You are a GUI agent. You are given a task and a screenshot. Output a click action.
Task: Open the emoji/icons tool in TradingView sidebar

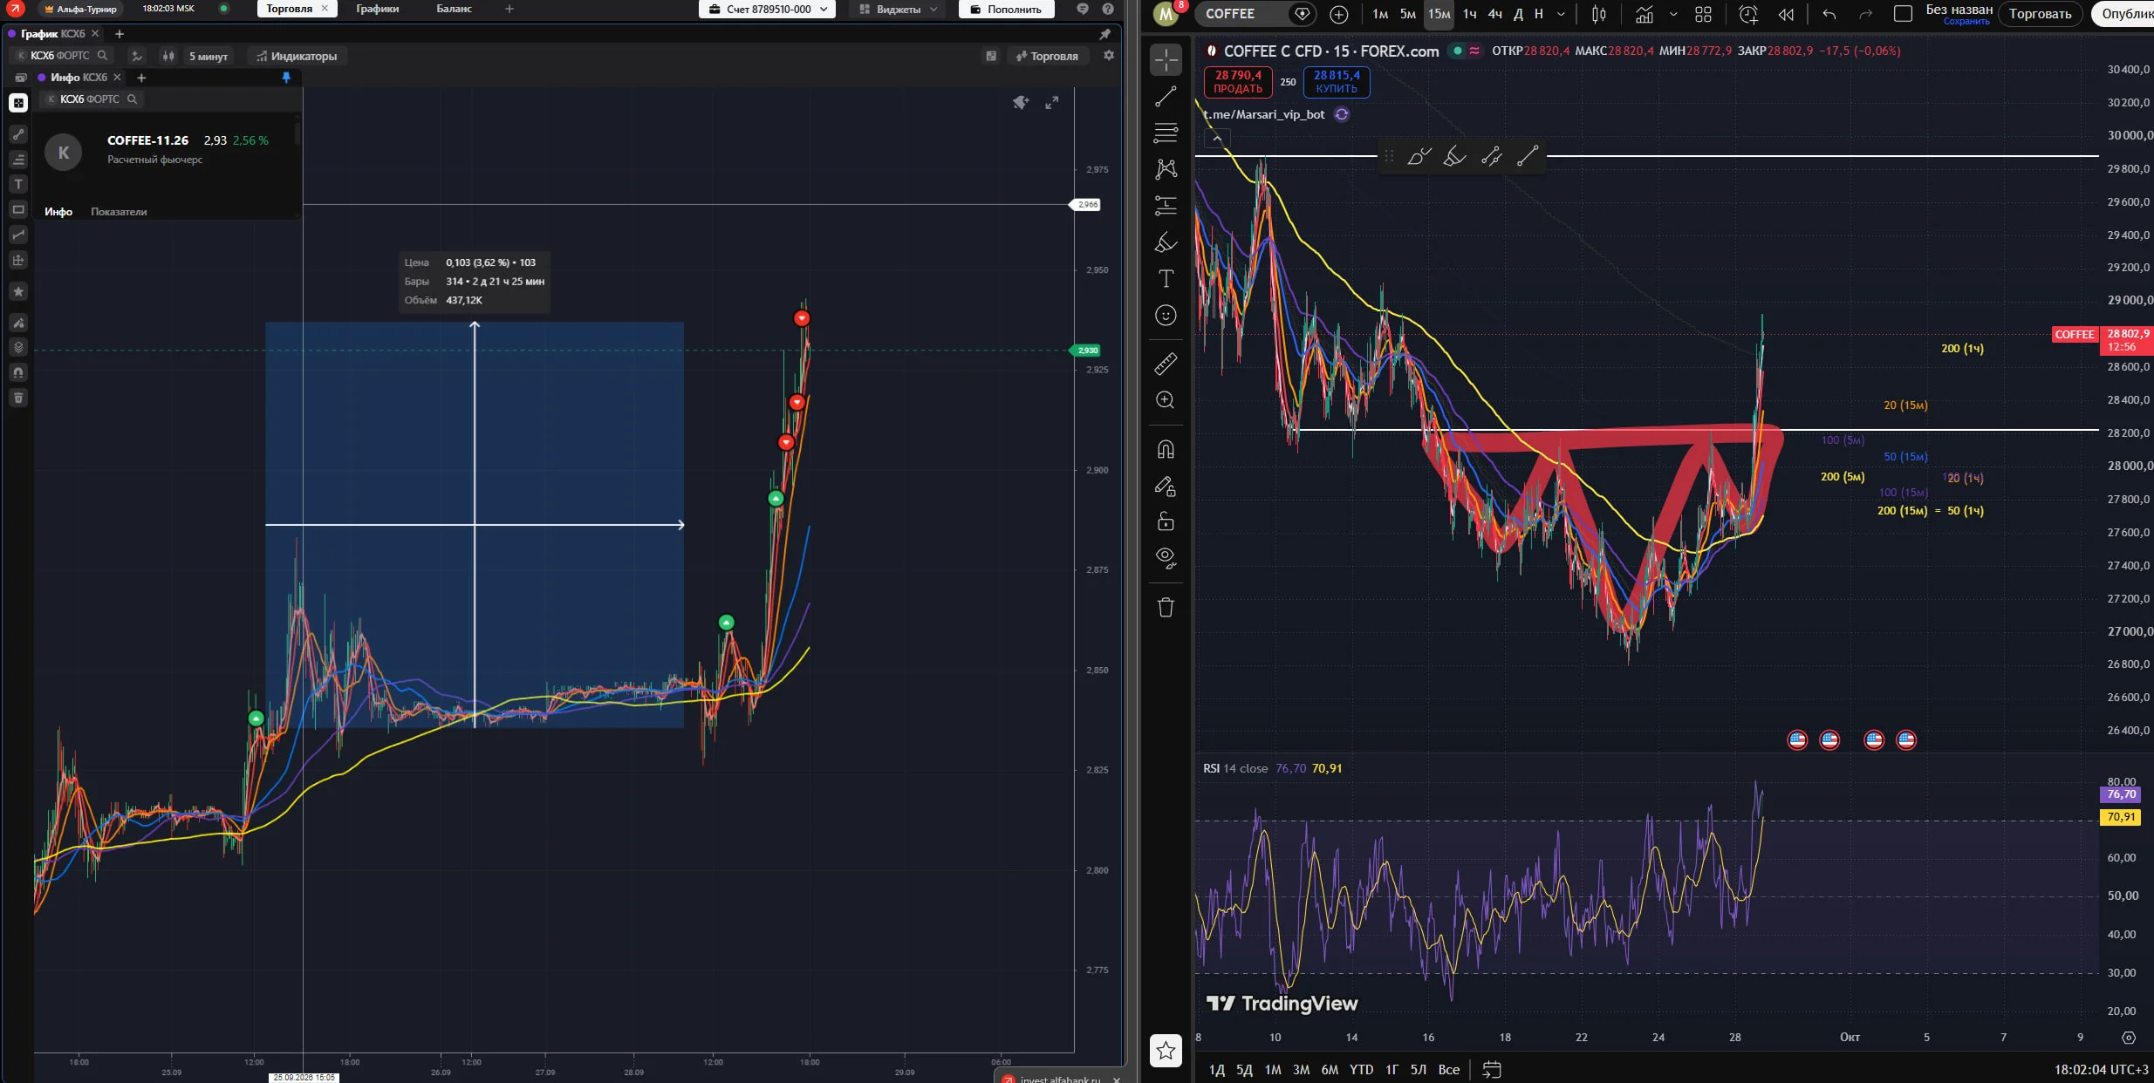[x=1166, y=316]
